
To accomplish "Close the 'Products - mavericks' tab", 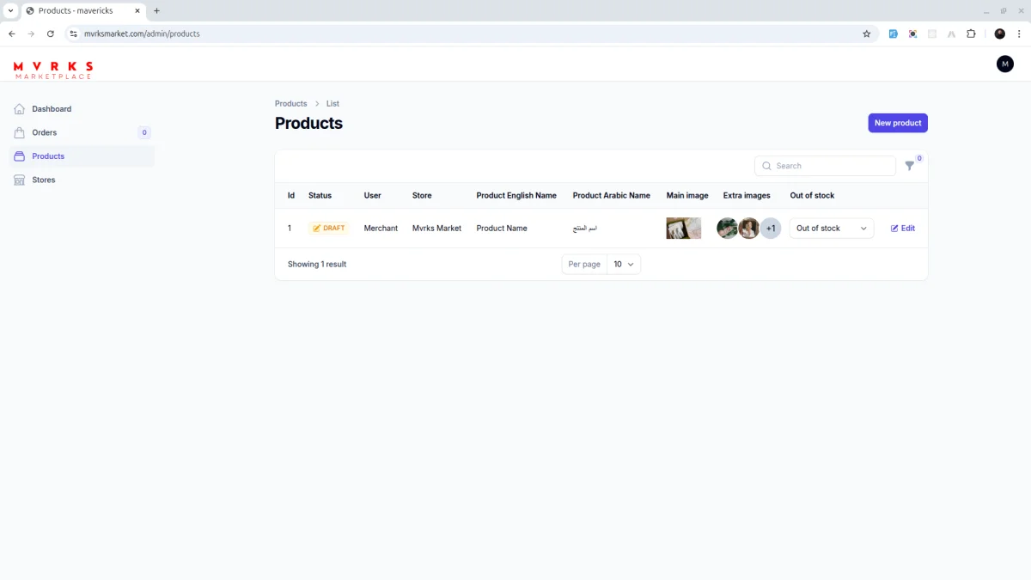I will tap(137, 11).
